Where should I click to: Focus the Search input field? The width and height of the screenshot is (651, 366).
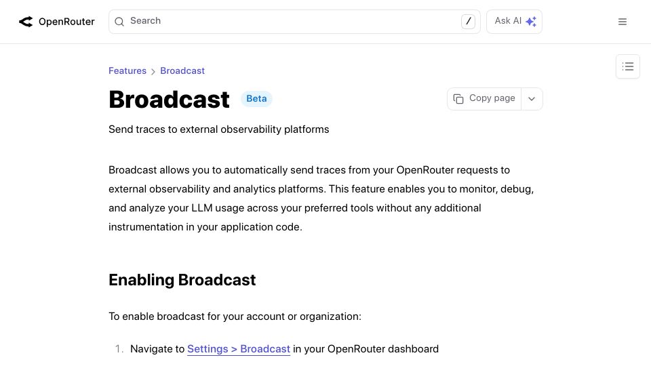click(294, 22)
